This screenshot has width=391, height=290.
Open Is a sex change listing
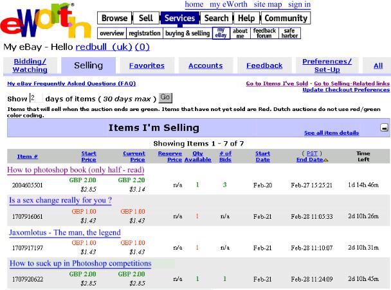60,200
